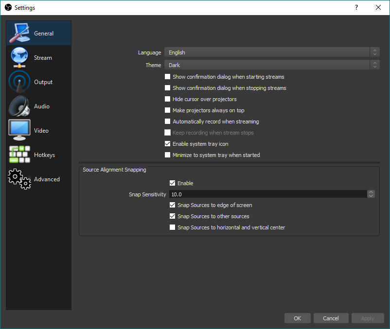Select the Video settings icon
Viewport: 390px width, 329px height.
19,130
